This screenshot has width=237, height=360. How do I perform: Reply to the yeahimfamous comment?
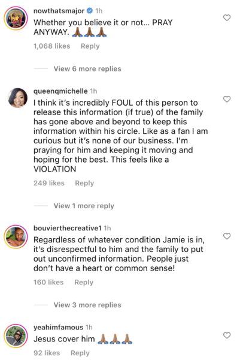(80, 353)
